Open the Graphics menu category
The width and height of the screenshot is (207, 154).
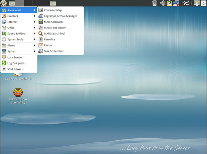(19, 16)
